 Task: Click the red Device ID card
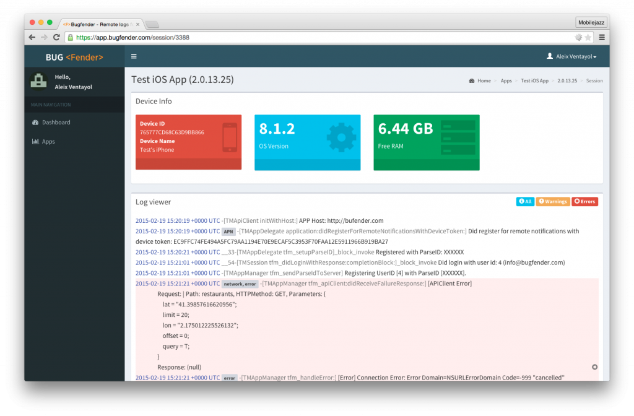coord(188,142)
